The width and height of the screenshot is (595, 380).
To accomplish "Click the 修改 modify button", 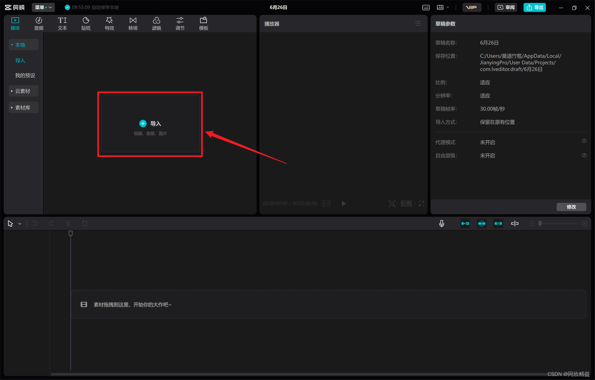I will (x=571, y=207).
